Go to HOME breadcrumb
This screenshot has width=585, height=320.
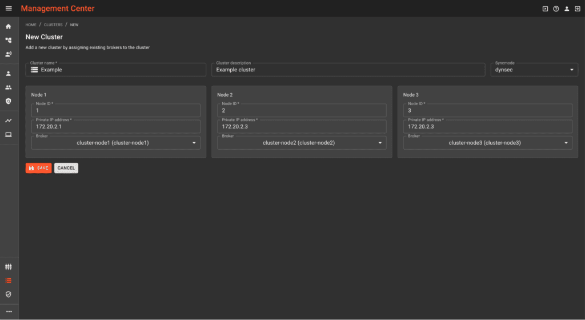[x=31, y=25]
